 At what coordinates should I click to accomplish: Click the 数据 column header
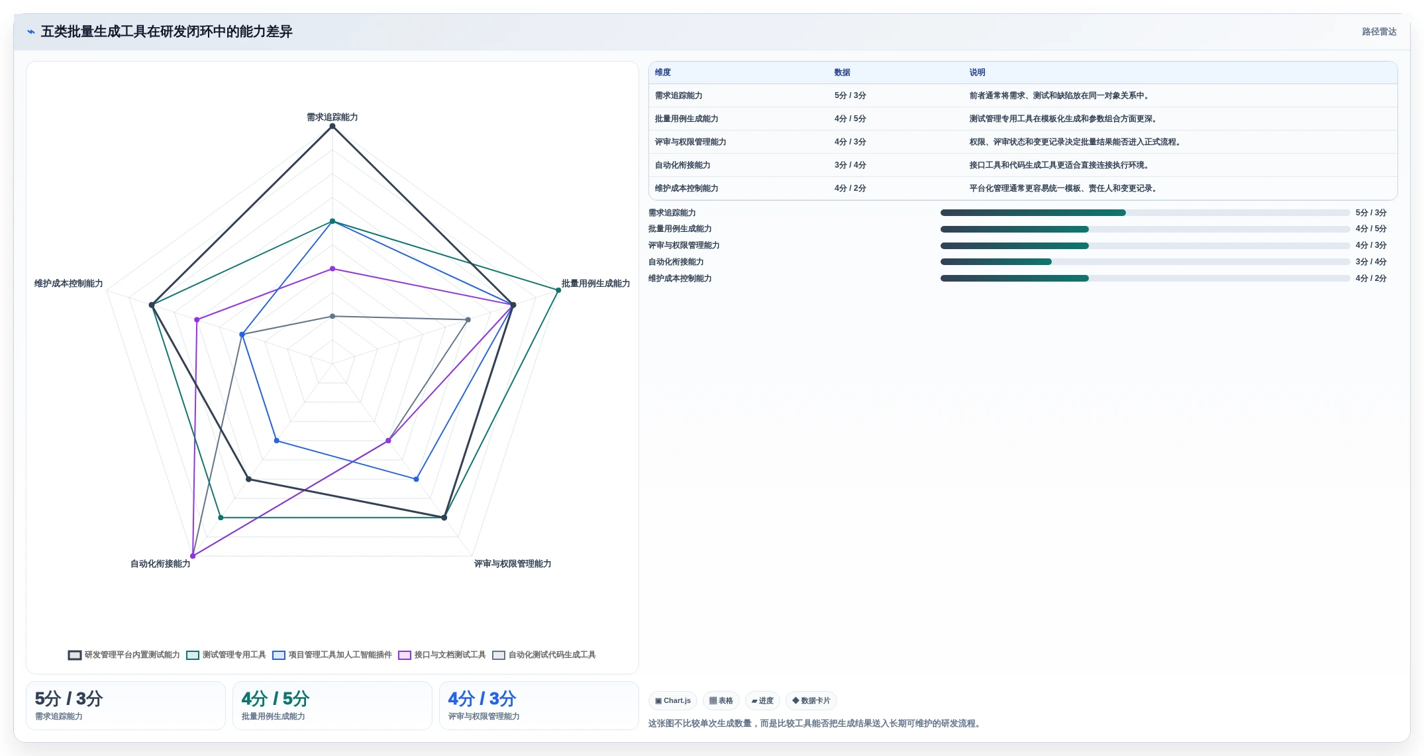842,72
